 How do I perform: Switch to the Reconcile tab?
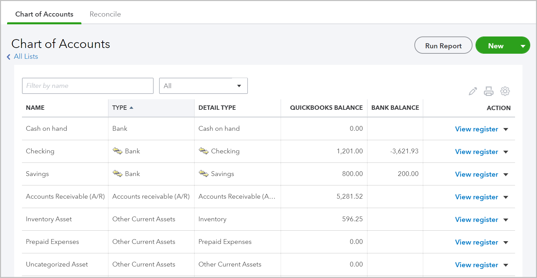coord(105,14)
